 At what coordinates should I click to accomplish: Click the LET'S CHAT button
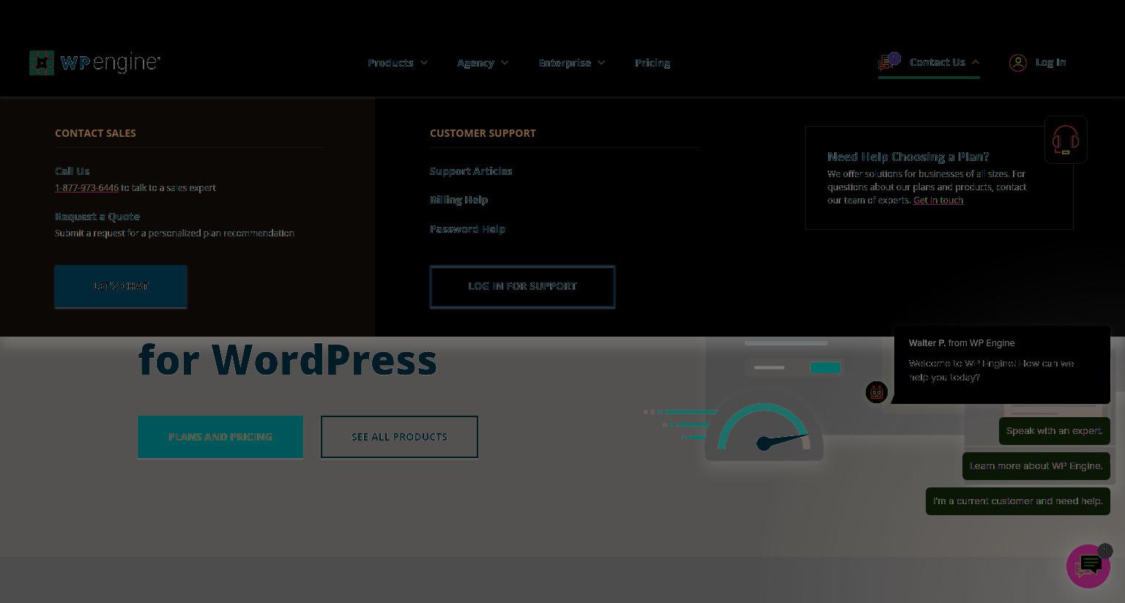[x=121, y=286]
